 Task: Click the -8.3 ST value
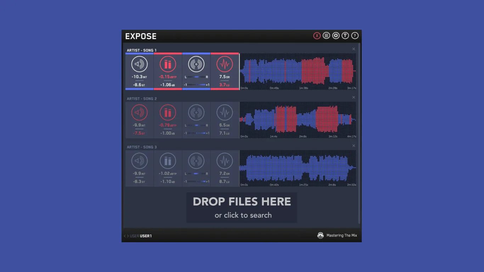pos(139,182)
